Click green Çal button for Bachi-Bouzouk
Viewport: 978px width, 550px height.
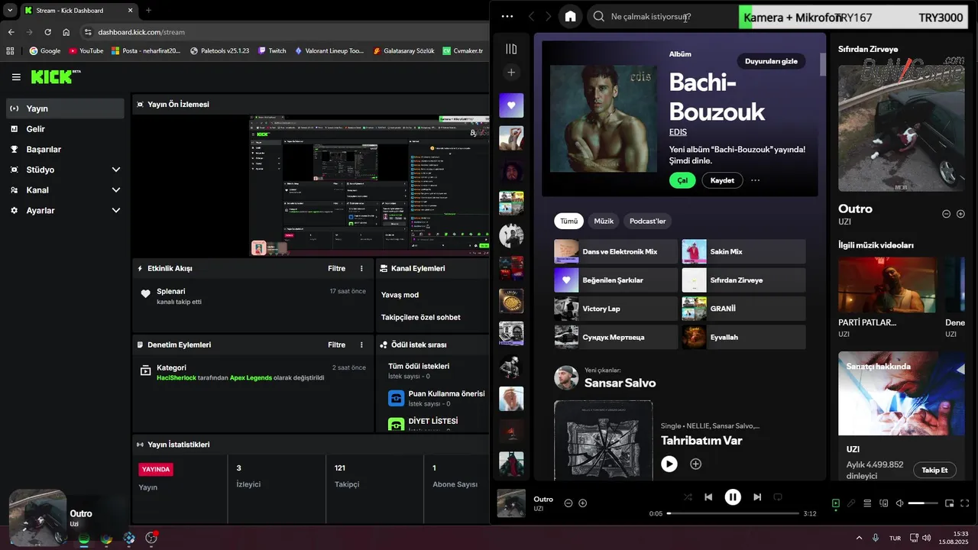point(682,180)
